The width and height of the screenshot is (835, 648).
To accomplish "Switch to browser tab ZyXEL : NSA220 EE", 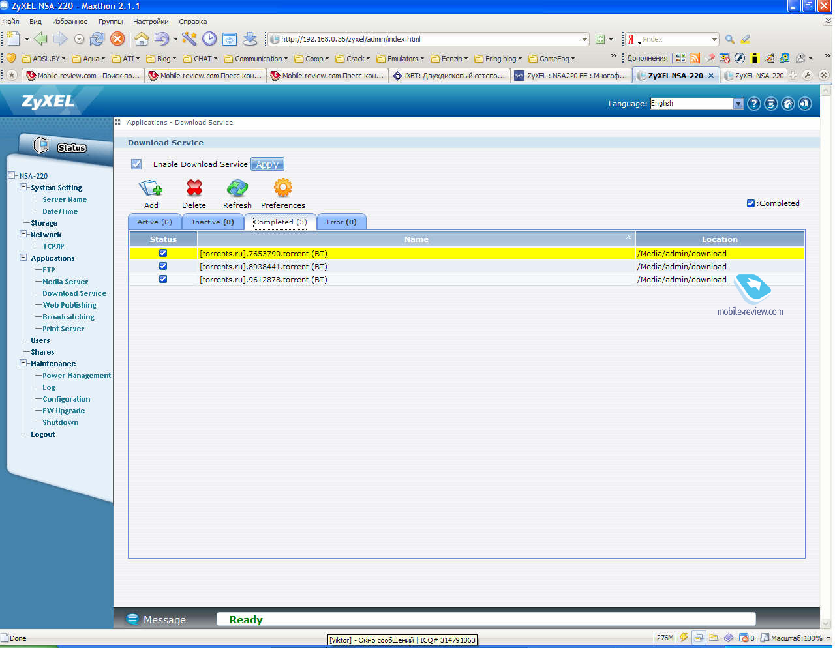I will [x=571, y=76].
